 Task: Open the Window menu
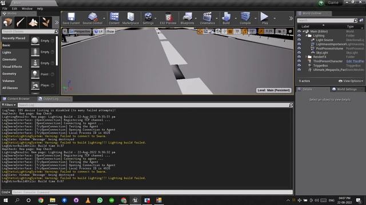pyautogui.click(x=27, y=9)
